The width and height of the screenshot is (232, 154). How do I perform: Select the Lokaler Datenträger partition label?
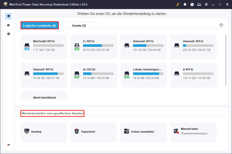point(147,69)
